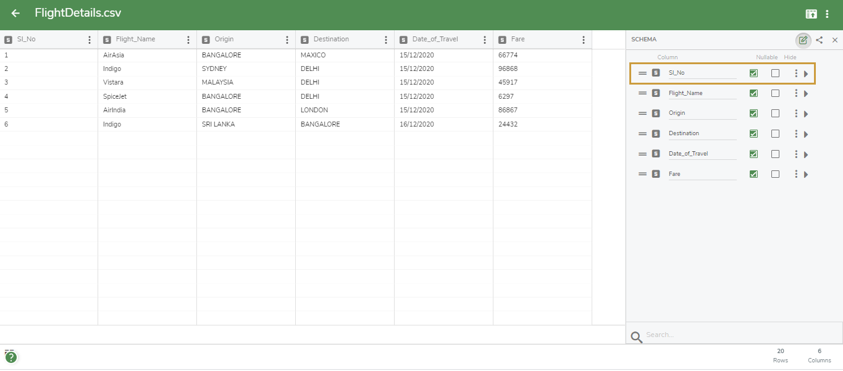Uncheck the Nullable checkbox for SI_No
The height and width of the screenshot is (371, 843).
click(753, 73)
